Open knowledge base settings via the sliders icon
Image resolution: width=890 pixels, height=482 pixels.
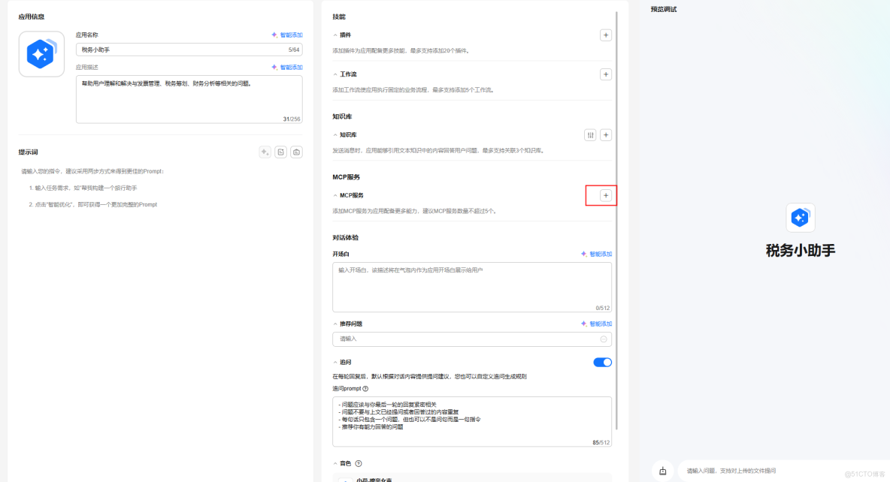point(590,134)
